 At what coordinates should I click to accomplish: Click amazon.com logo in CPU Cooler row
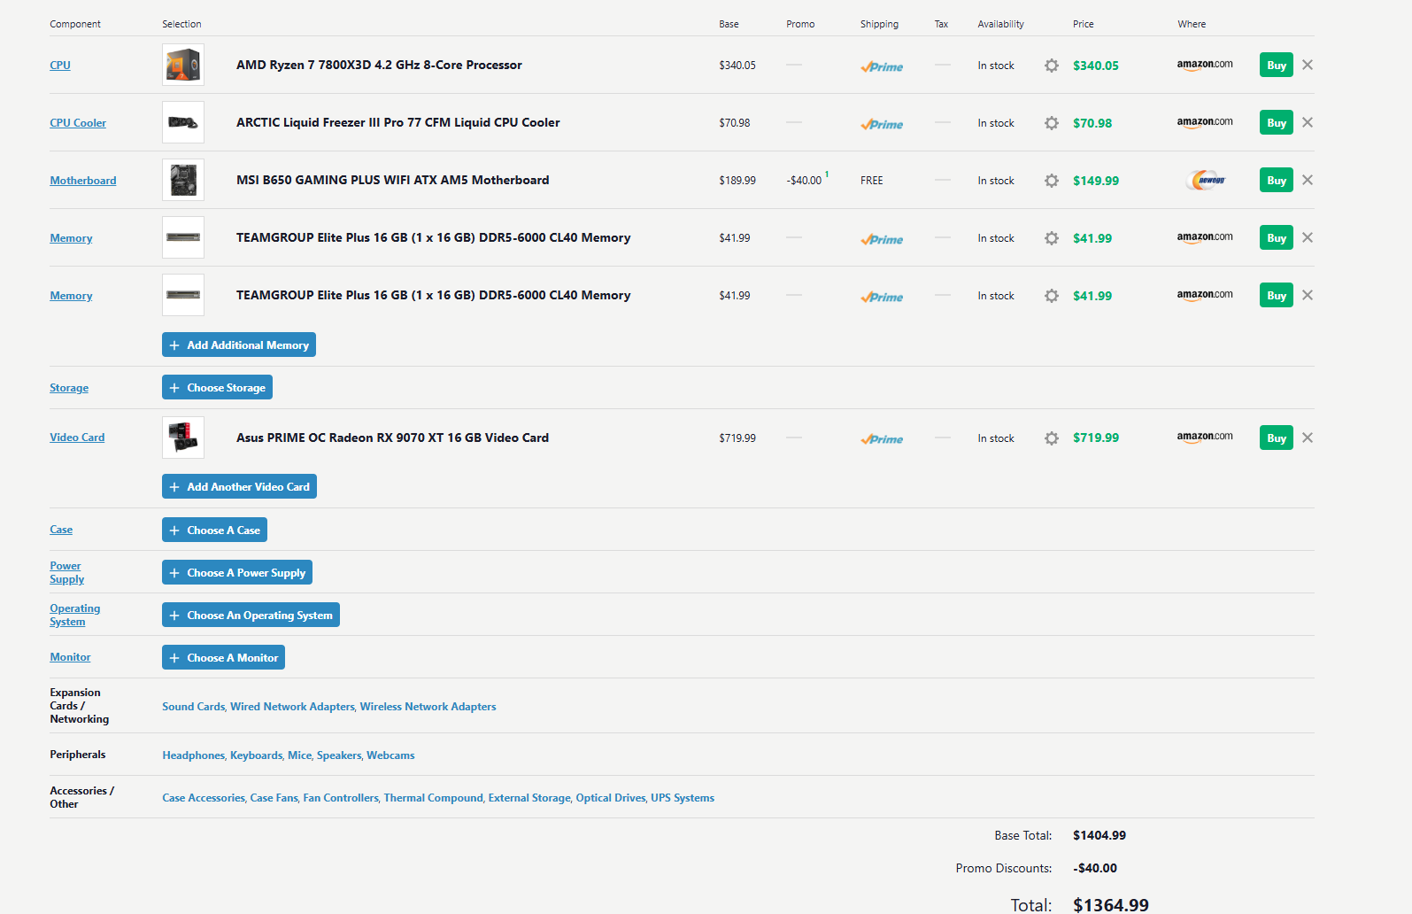1205,122
